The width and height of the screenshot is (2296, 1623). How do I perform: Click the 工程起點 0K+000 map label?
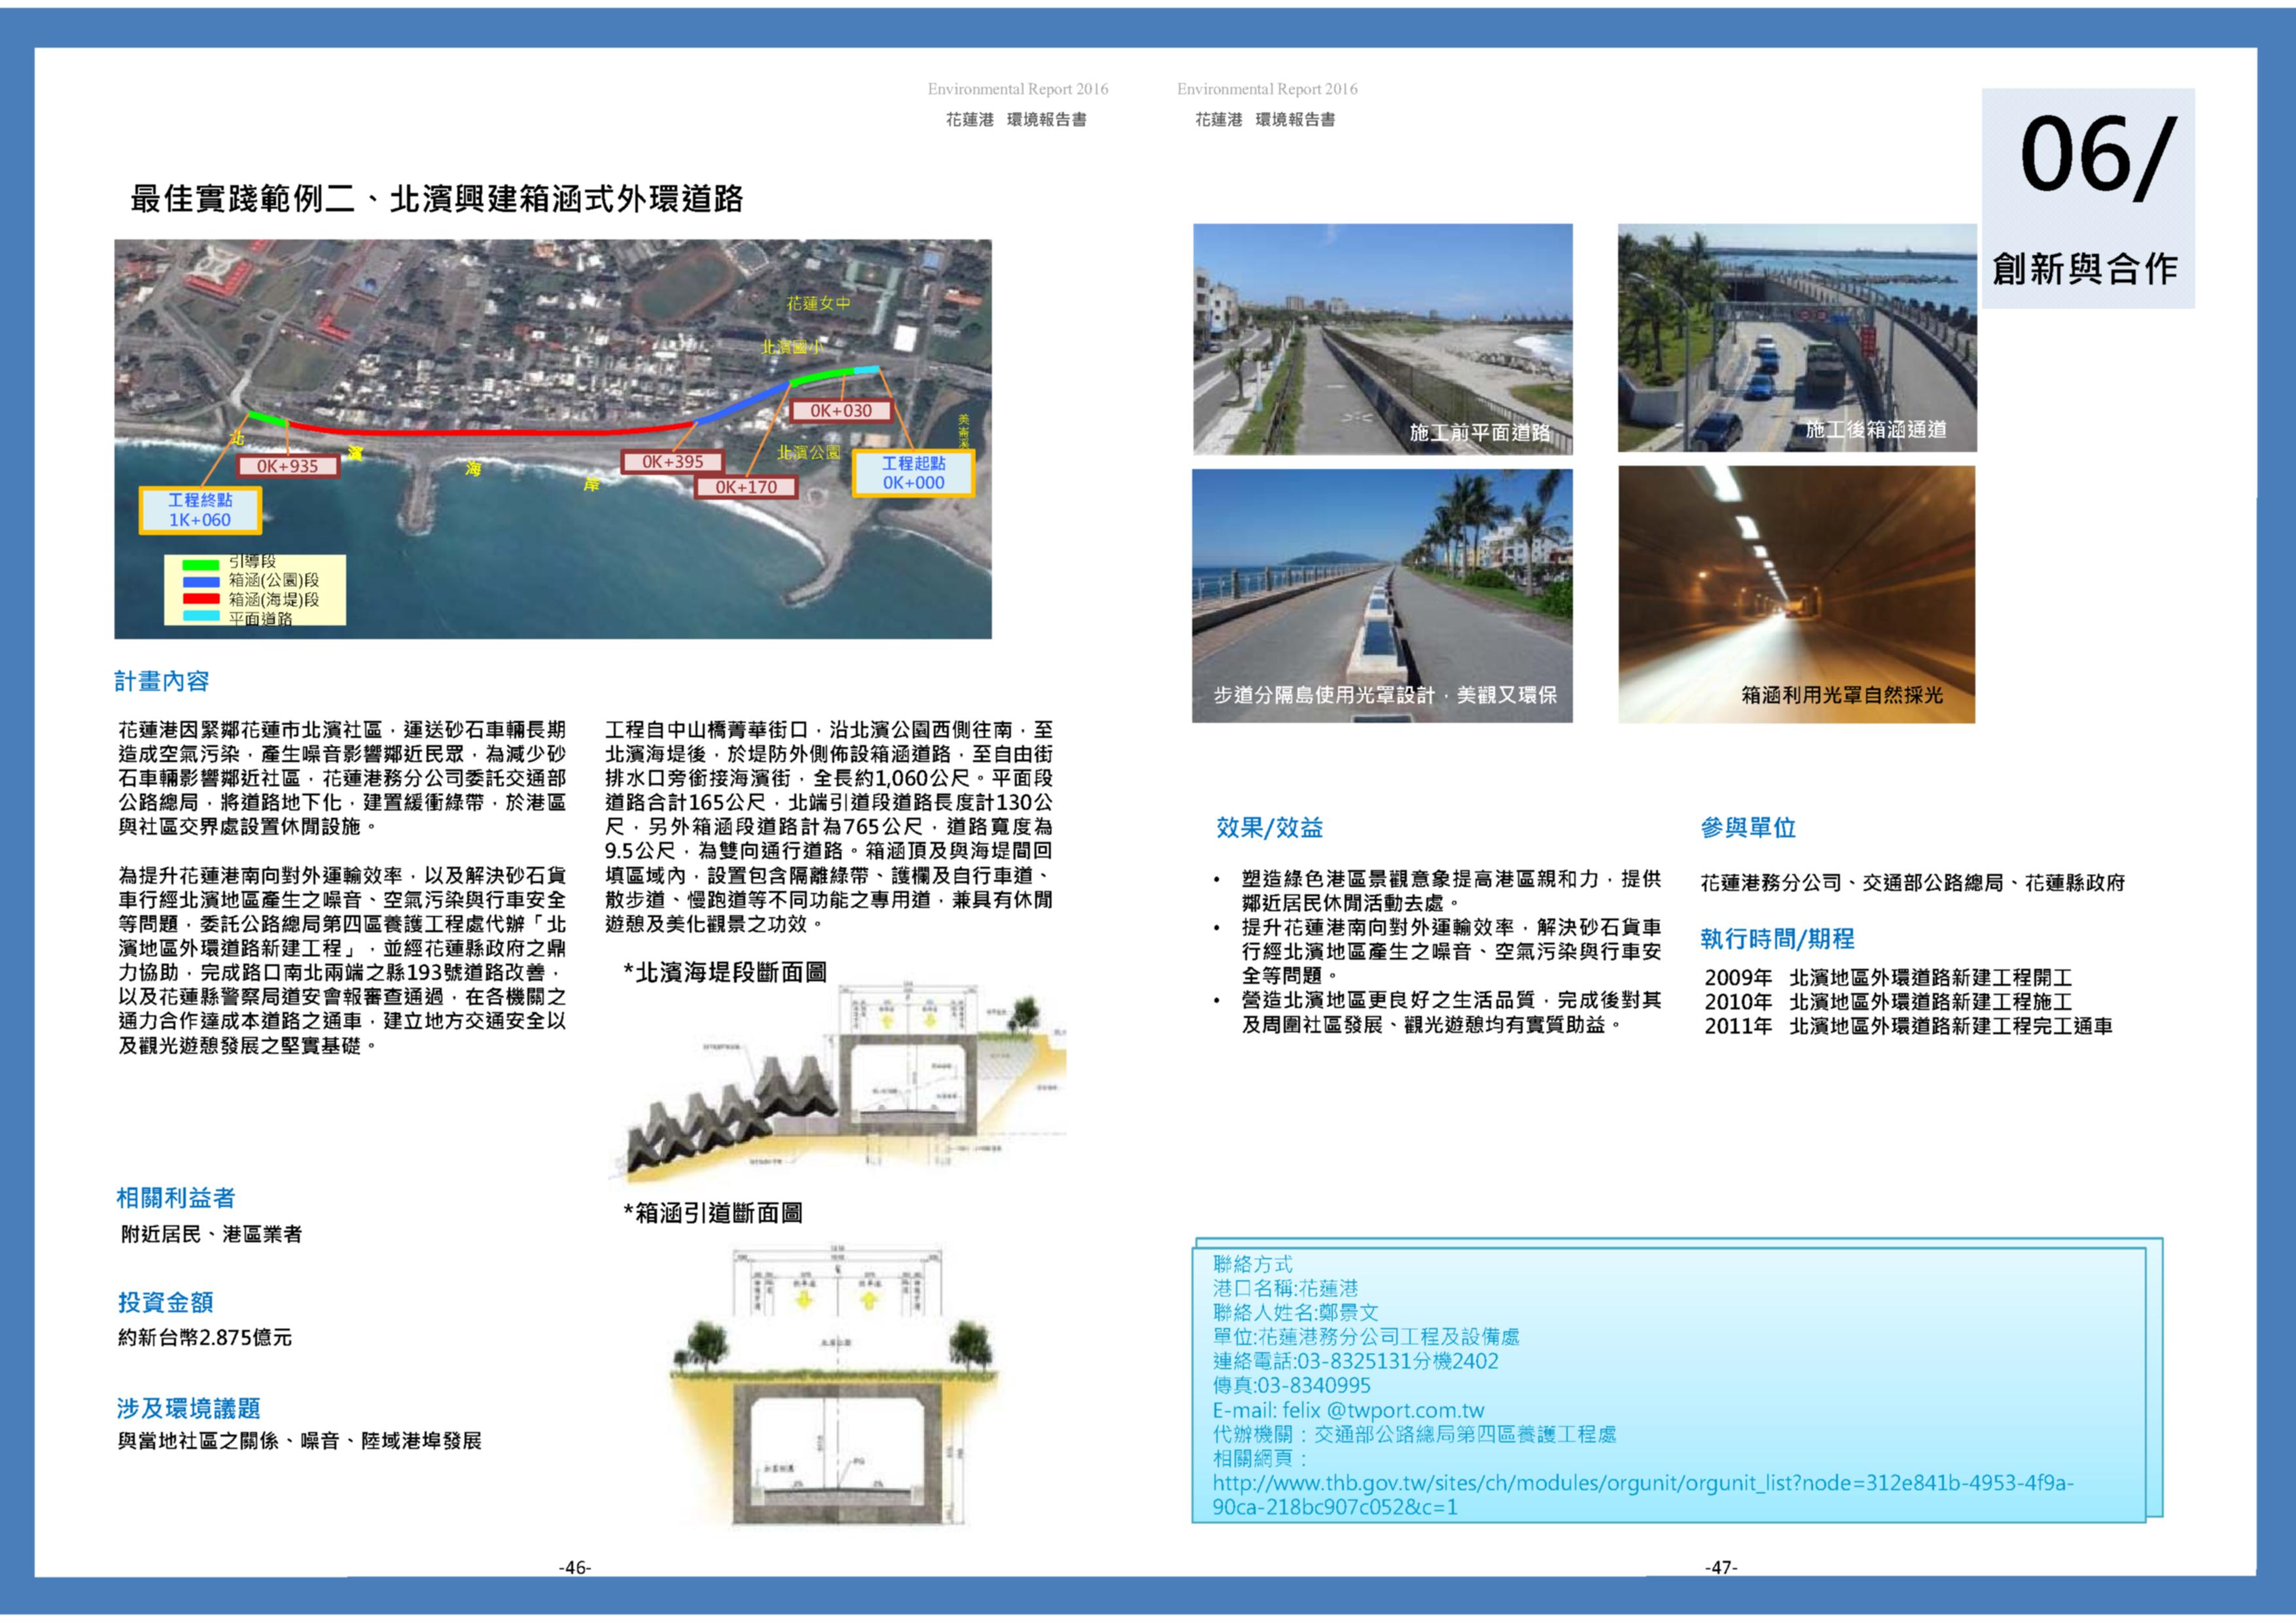coord(913,473)
